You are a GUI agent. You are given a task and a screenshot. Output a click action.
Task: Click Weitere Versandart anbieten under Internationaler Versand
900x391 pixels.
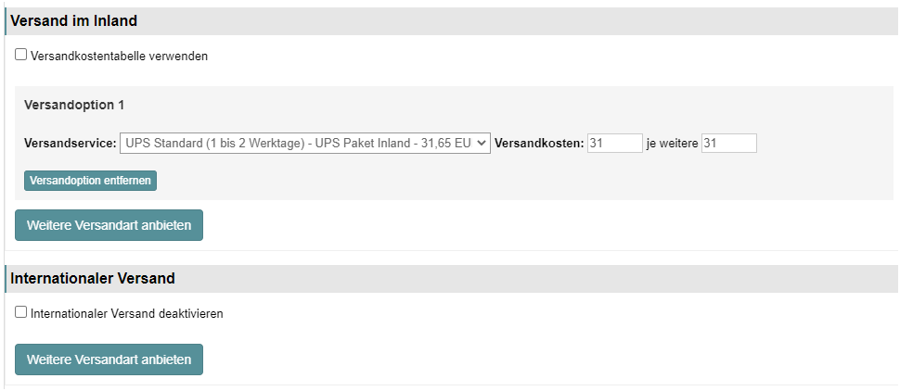(x=109, y=359)
